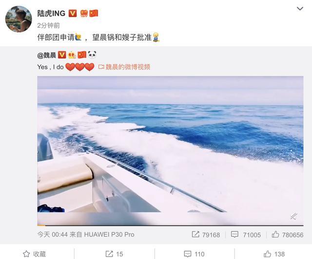Click the video progress bar

170,225
